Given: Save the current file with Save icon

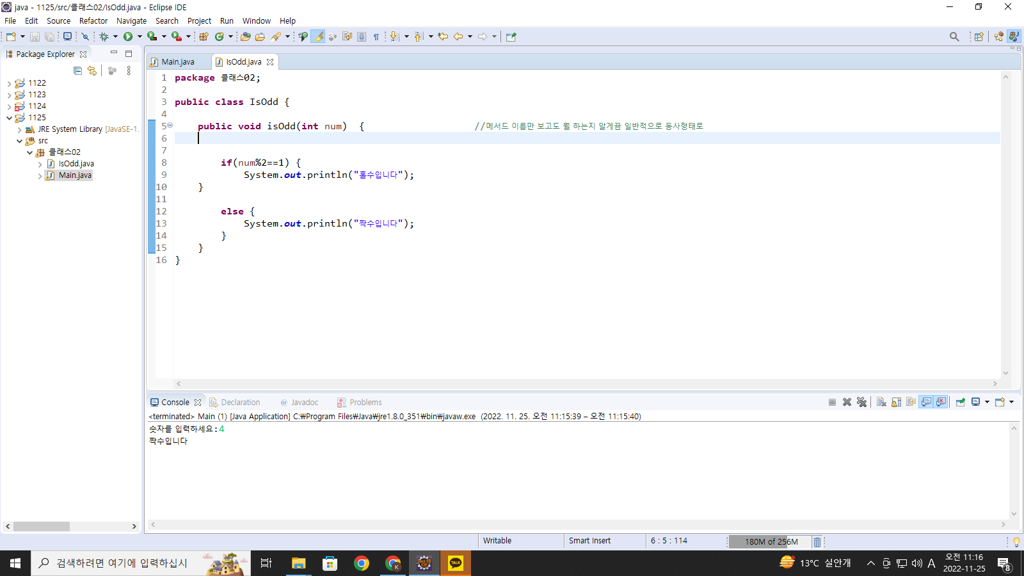Looking at the screenshot, I should [x=35, y=36].
